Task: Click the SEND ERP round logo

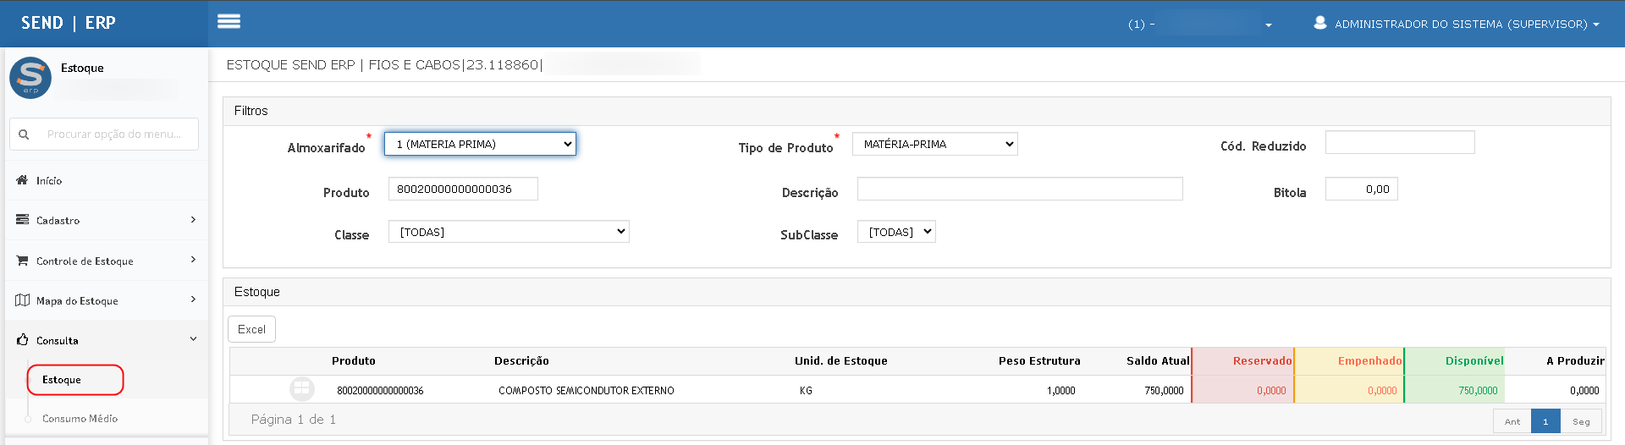Action: [30, 78]
